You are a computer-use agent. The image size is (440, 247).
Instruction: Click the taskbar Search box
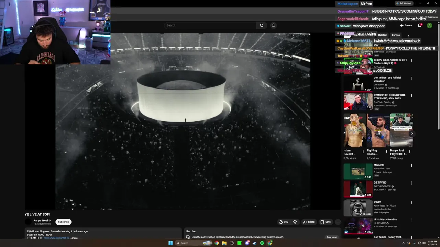(194, 243)
